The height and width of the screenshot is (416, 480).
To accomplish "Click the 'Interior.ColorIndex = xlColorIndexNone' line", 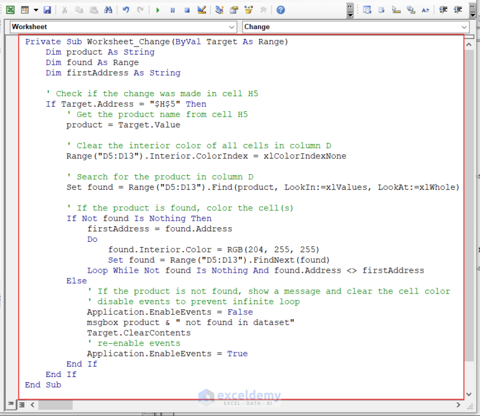I will [x=207, y=156].
